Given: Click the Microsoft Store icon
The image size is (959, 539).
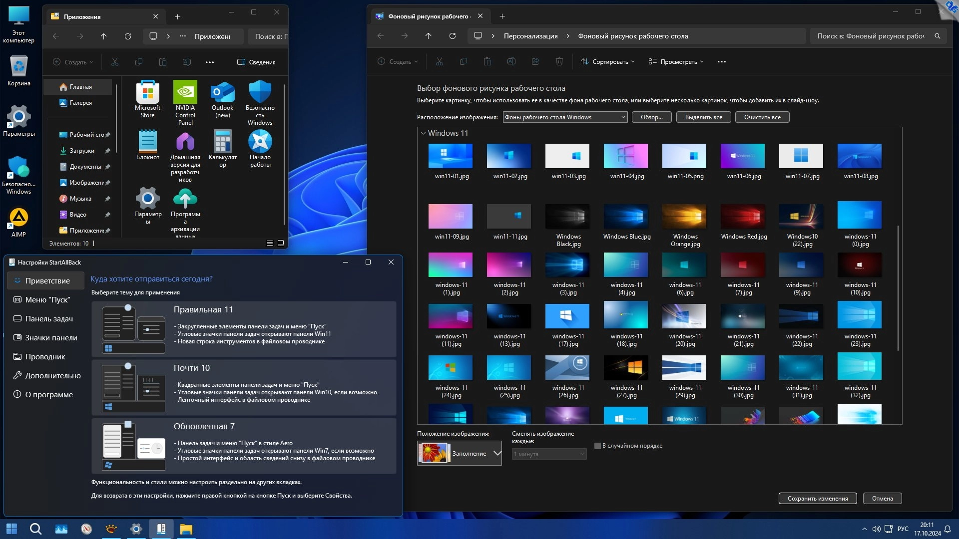Looking at the screenshot, I should tap(147, 93).
